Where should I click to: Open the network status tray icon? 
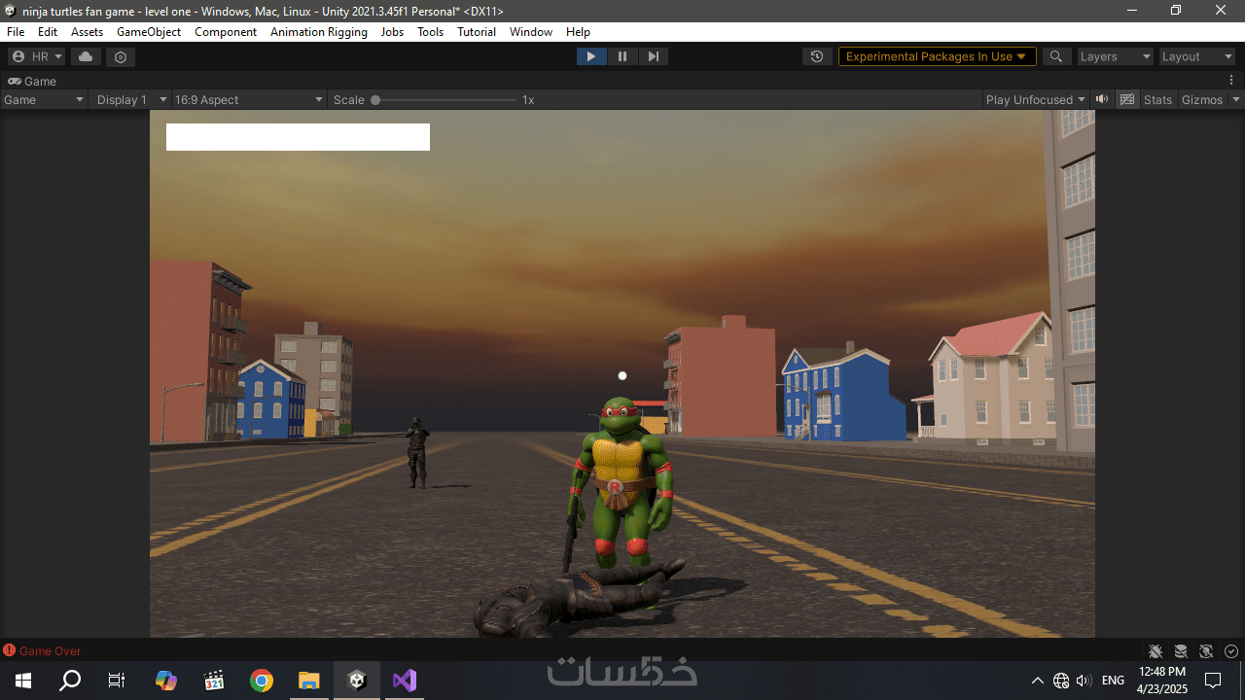(1061, 681)
